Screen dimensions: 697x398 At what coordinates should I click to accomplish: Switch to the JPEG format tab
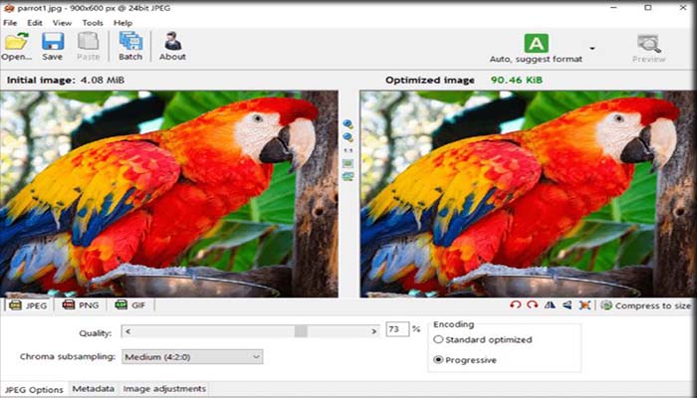pos(28,305)
